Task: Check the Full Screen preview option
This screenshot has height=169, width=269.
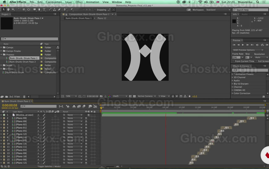Action: (256, 61)
